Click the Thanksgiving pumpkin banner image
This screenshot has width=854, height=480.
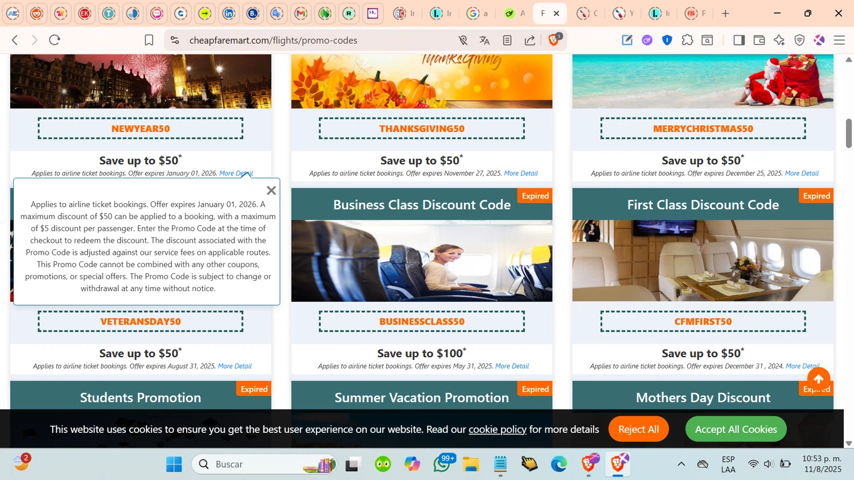[422, 81]
